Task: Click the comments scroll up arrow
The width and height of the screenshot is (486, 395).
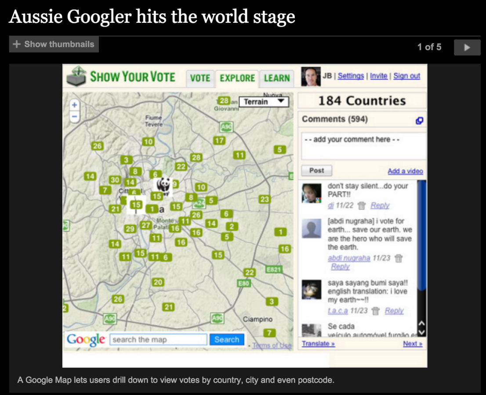Action: (421, 323)
